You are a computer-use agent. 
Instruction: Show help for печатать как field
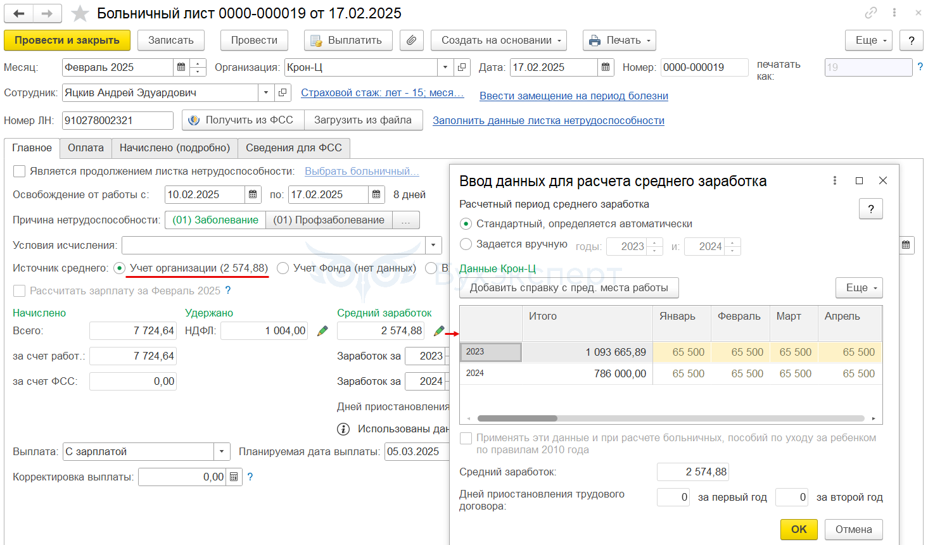[920, 66]
